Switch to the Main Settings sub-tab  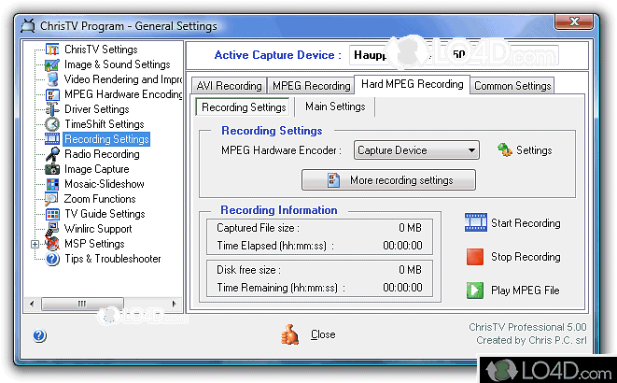[335, 106]
